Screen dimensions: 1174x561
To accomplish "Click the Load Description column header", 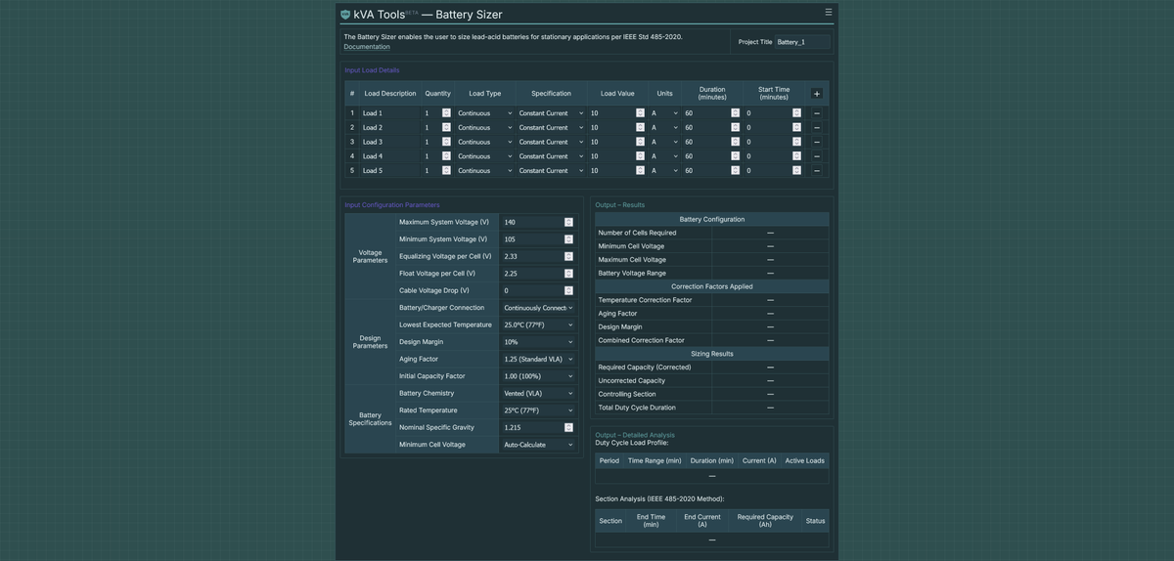I will click(x=390, y=94).
